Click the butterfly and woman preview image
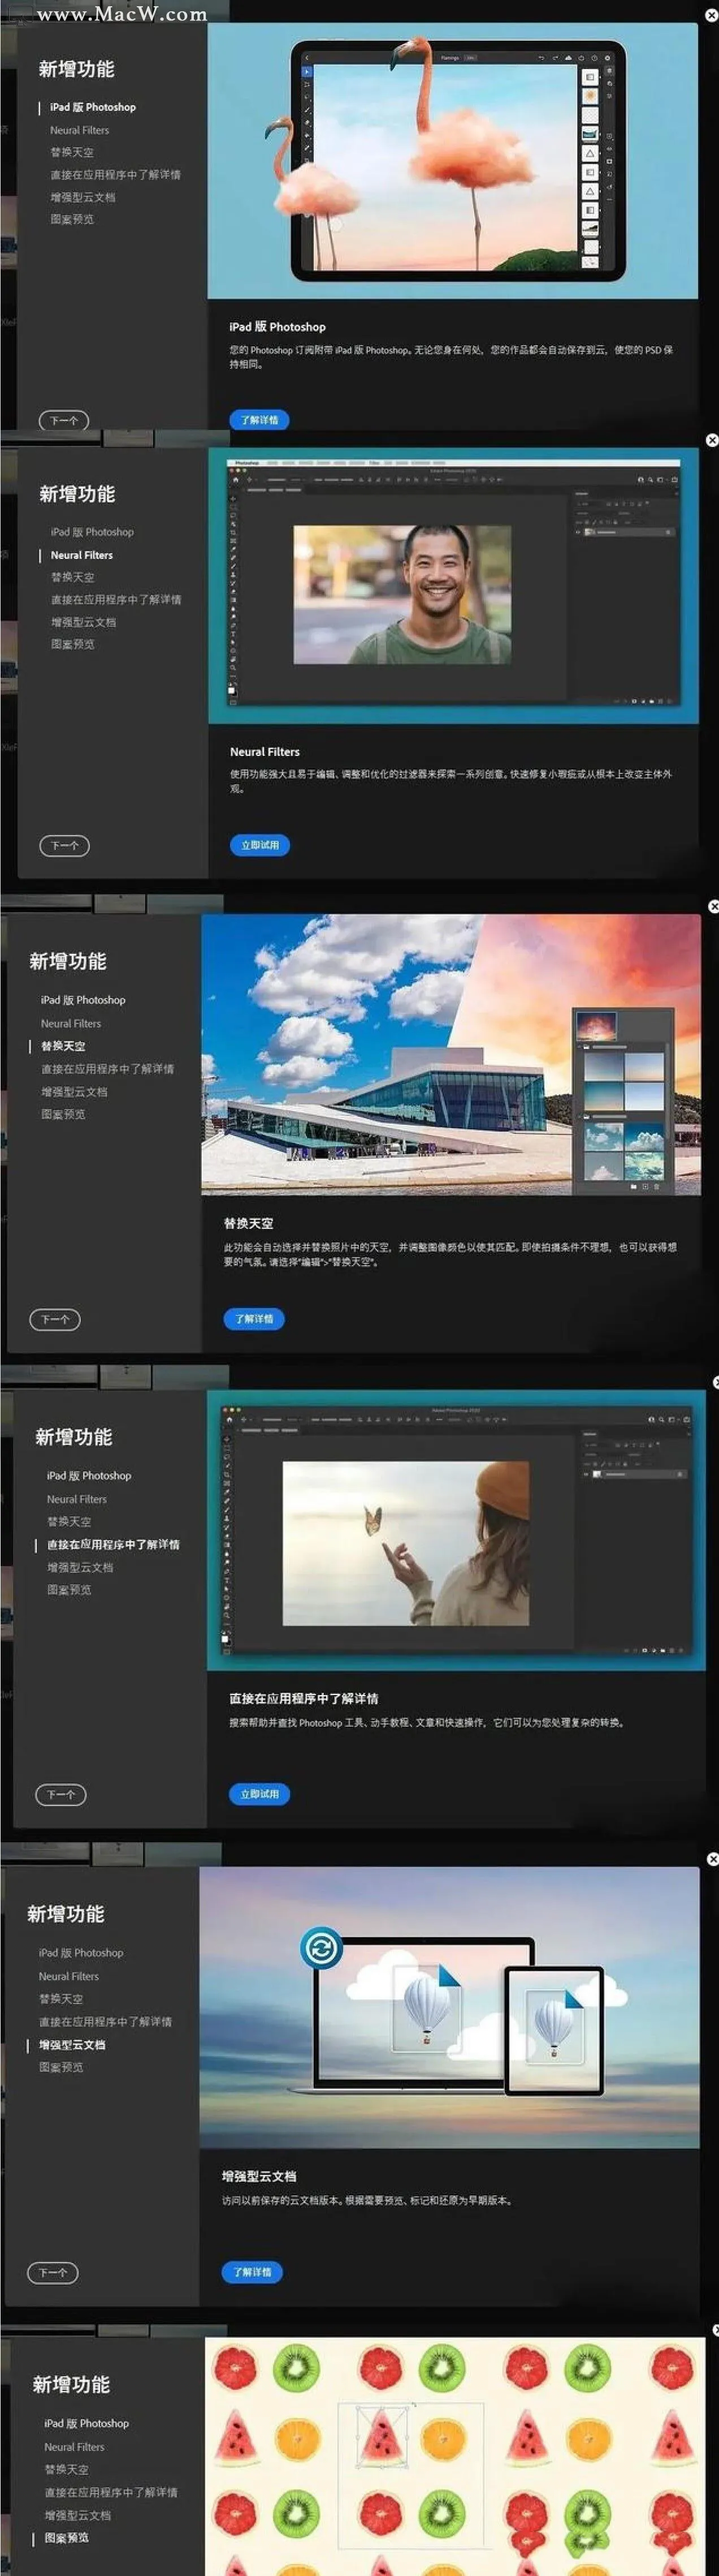The image size is (719, 2576). [x=456, y=1530]
